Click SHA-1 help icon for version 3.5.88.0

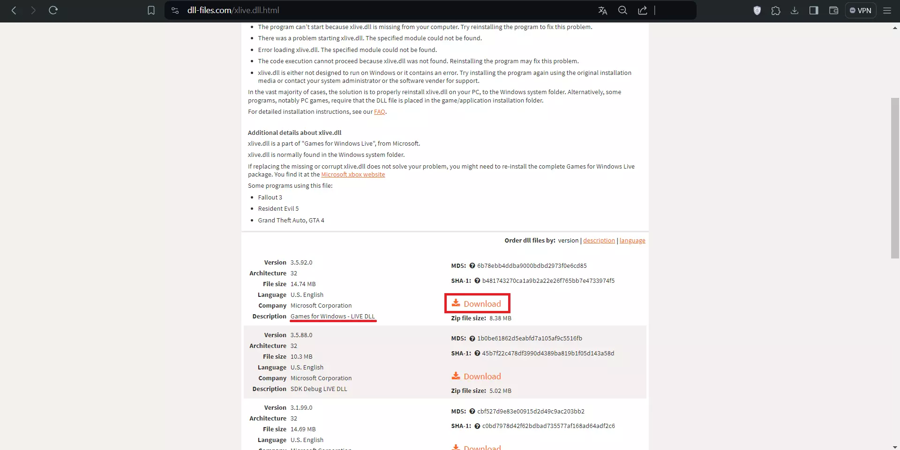(x=477, y=354)
